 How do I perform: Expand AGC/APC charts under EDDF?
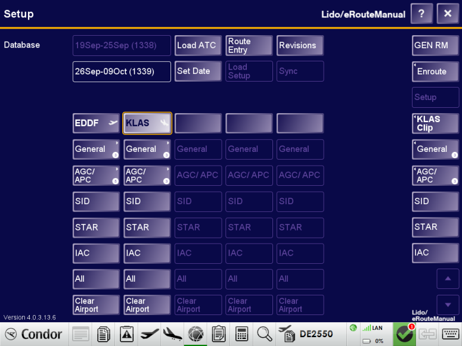click(96, 176)
